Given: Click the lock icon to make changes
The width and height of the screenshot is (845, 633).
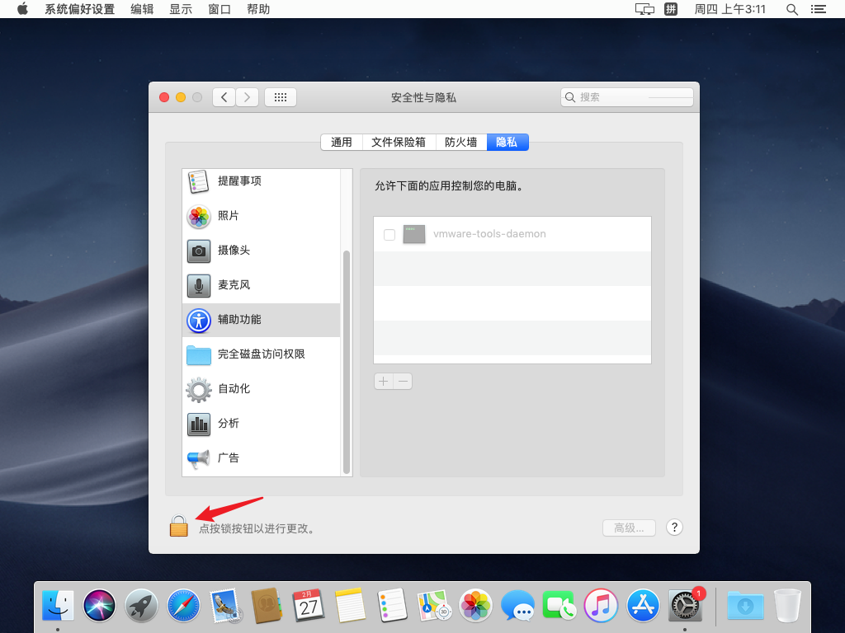Looking at the screenshot, I should (x=179, y=526).
